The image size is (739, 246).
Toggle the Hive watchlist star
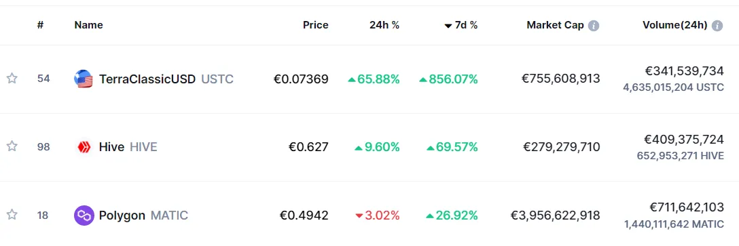click(x=12, y=147)
